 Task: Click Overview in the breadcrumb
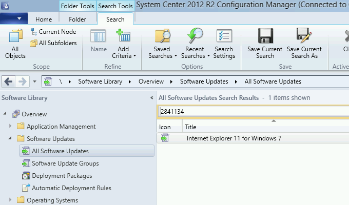coord(151,81)
